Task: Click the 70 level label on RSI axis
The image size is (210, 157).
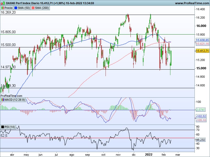Action: pyautogui.click(x=198, y=130)
